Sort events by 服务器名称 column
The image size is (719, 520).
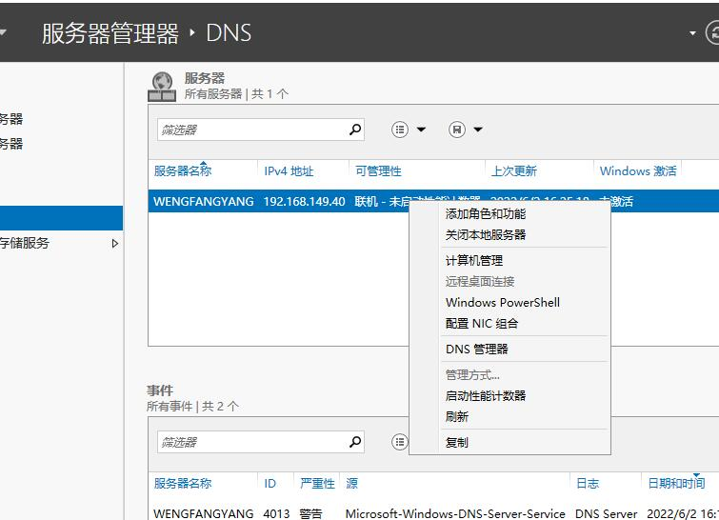tap(183, 483)
